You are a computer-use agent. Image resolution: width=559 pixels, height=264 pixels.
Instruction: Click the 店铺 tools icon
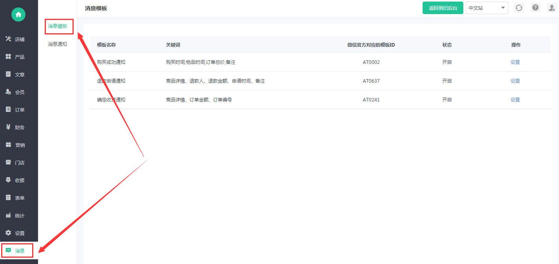tap(8, 39)
